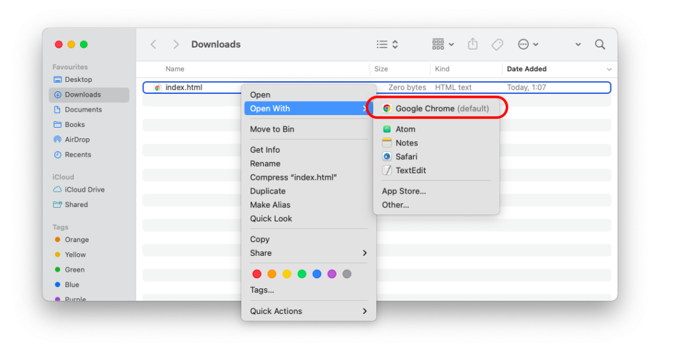The image size is (677, 359).
Task: Click the index.html Kind cell HTML text
Action: pos(453,87)
